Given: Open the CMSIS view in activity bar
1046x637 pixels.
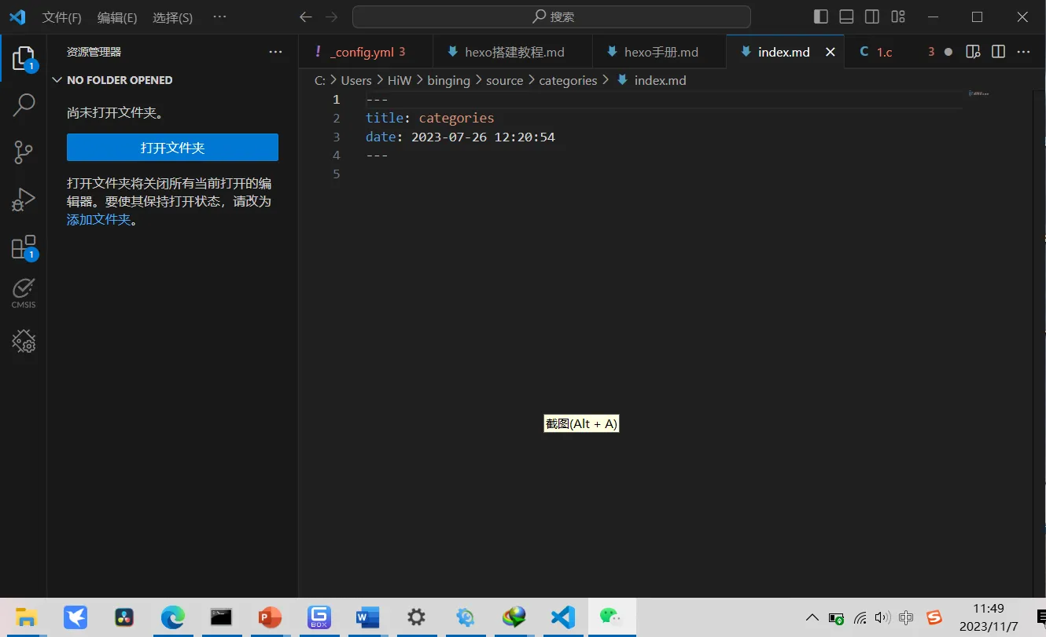Looking at the screenshot, I should tap(24, 293).
